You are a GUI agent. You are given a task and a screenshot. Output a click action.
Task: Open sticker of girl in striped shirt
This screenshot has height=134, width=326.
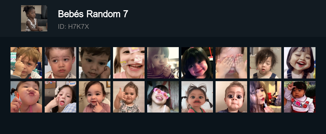[x=163, y=63]
